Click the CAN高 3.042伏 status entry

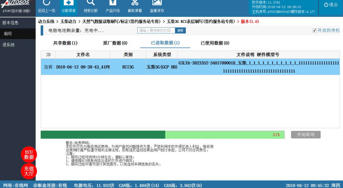pyautogui.click(x=183, y=185)
